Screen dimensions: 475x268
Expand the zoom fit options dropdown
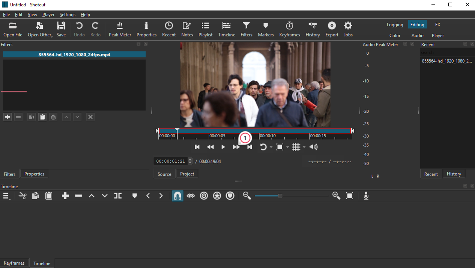click(x=287, y=147)
